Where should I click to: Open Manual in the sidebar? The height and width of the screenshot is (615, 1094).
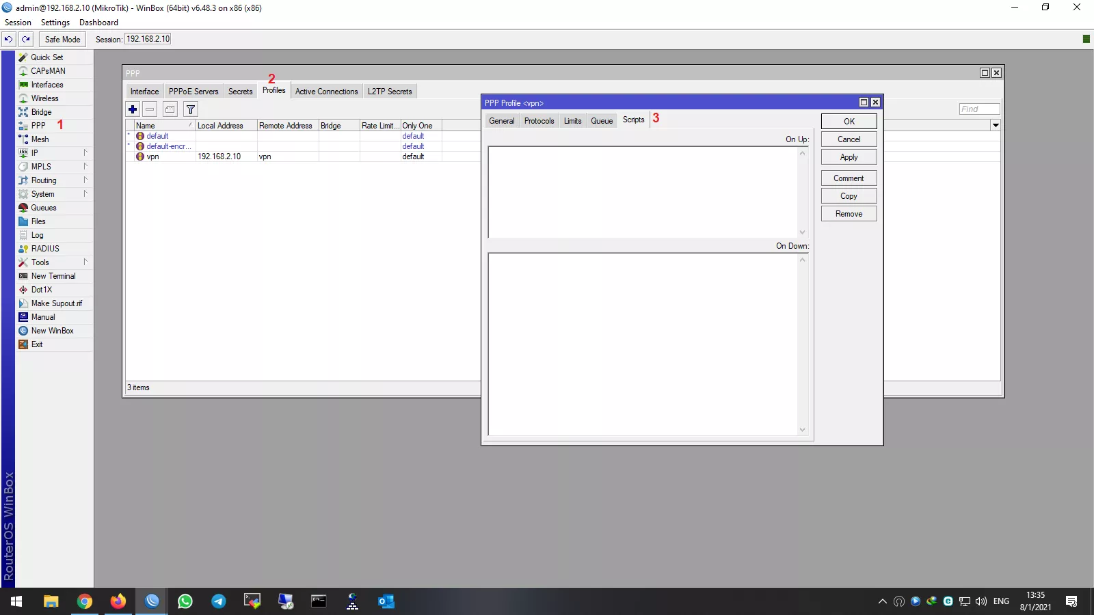point(43,317)
